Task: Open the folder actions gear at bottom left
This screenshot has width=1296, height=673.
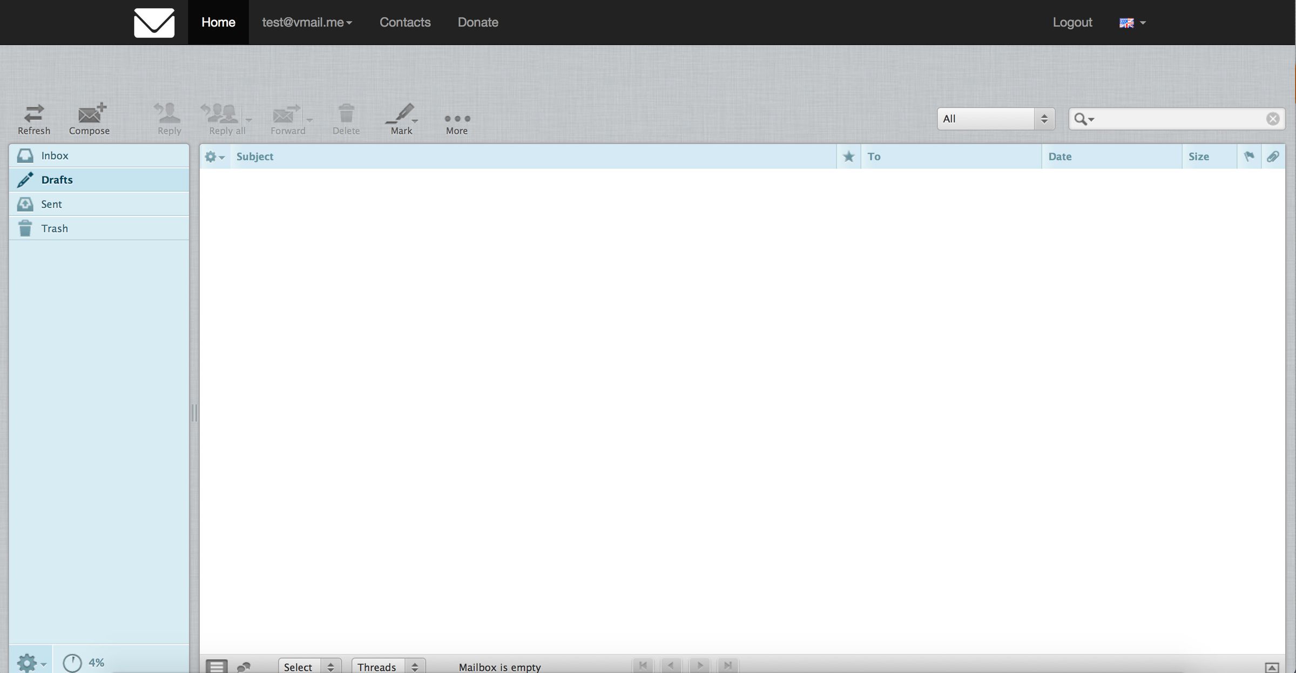Action: click(27, 662)
